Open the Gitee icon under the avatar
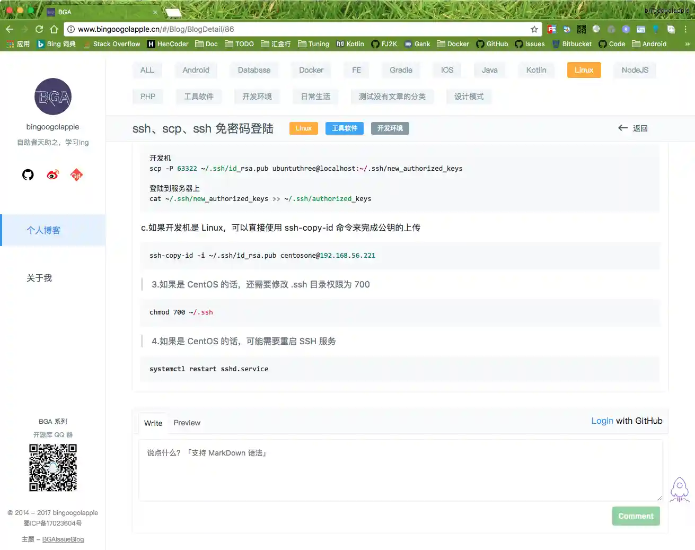Viewport: 695px width, 550px height. [76, 174]
